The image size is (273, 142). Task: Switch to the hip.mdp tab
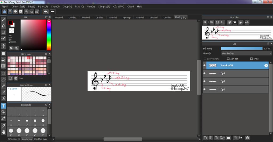click(127, 18)
